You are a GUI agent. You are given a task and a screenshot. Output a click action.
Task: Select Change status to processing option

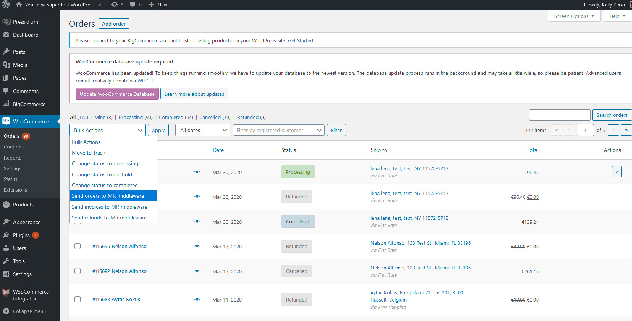tap(113, 163)
